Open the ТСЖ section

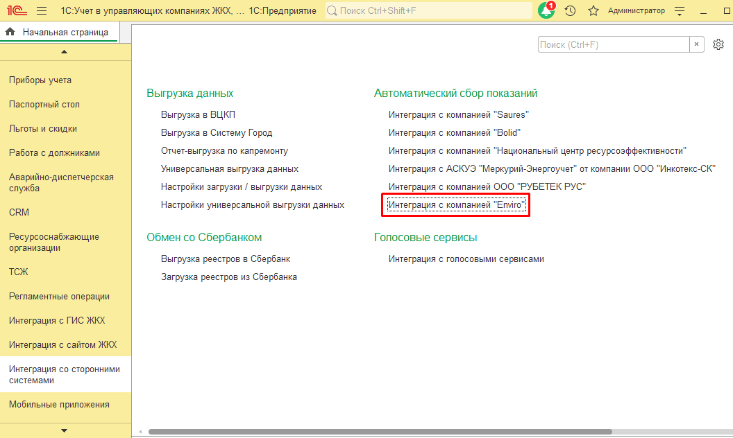[19, 272]
